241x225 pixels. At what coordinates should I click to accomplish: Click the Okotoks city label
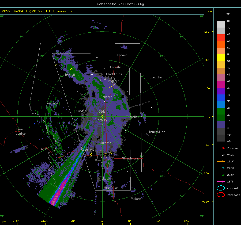click(x=107, y=179)
